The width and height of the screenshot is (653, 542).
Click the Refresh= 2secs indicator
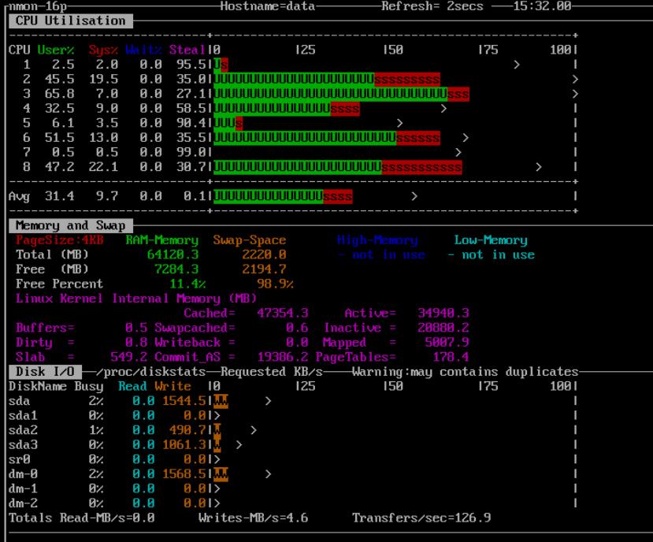pos(432,6)
